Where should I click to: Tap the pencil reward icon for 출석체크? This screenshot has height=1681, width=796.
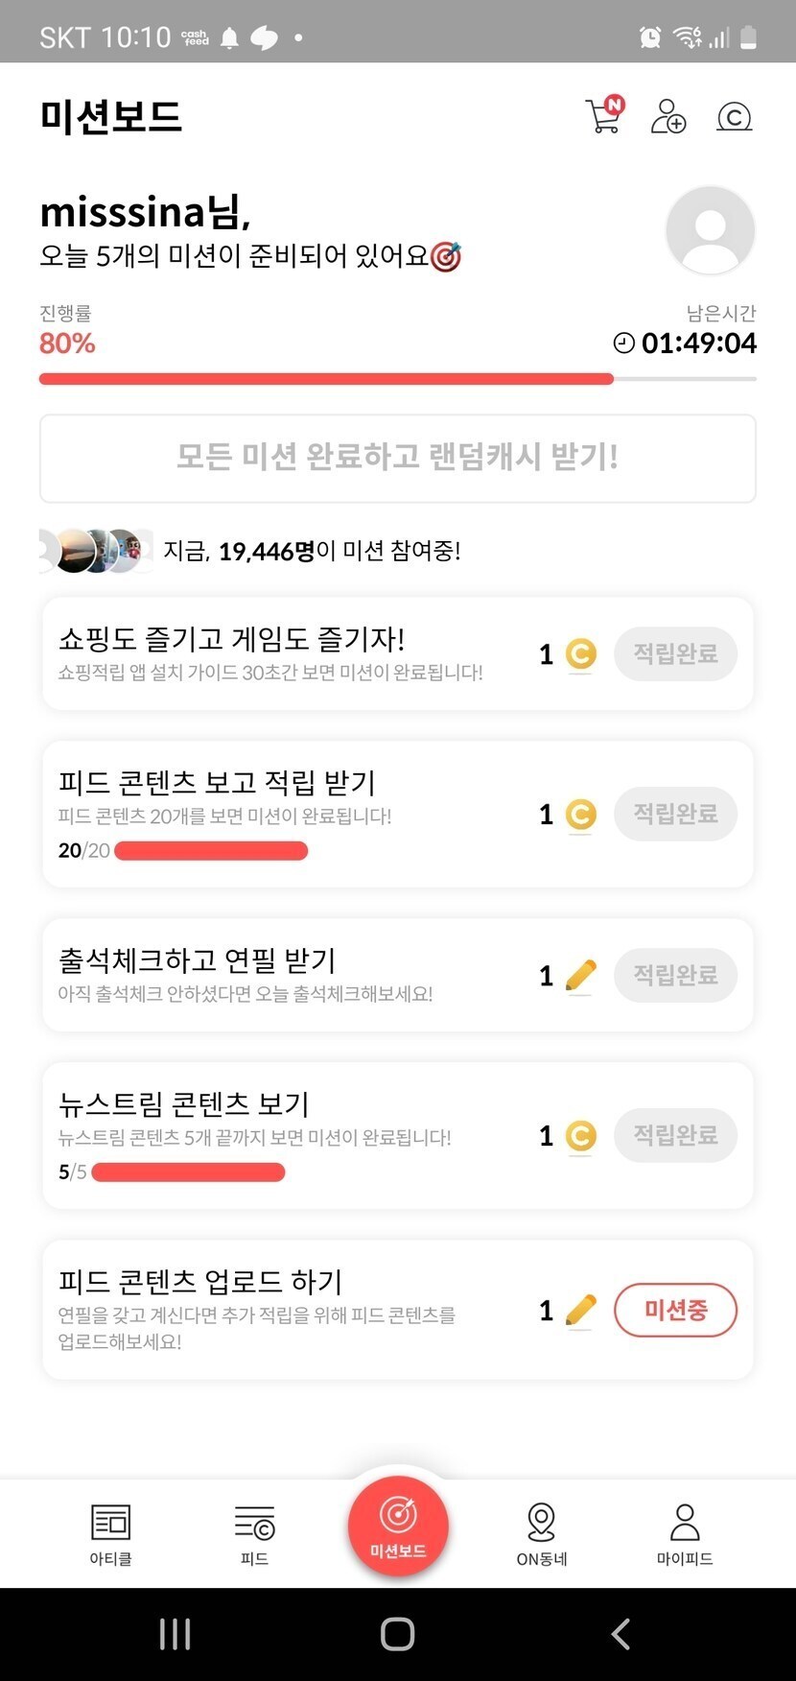click(x=581, y=976)
